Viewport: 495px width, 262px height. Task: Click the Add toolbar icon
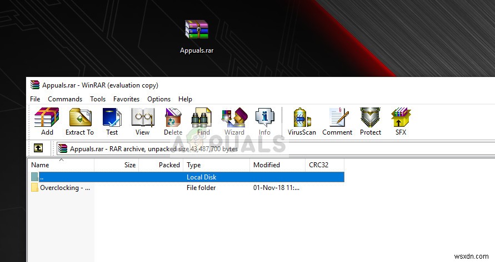point(47,121)
